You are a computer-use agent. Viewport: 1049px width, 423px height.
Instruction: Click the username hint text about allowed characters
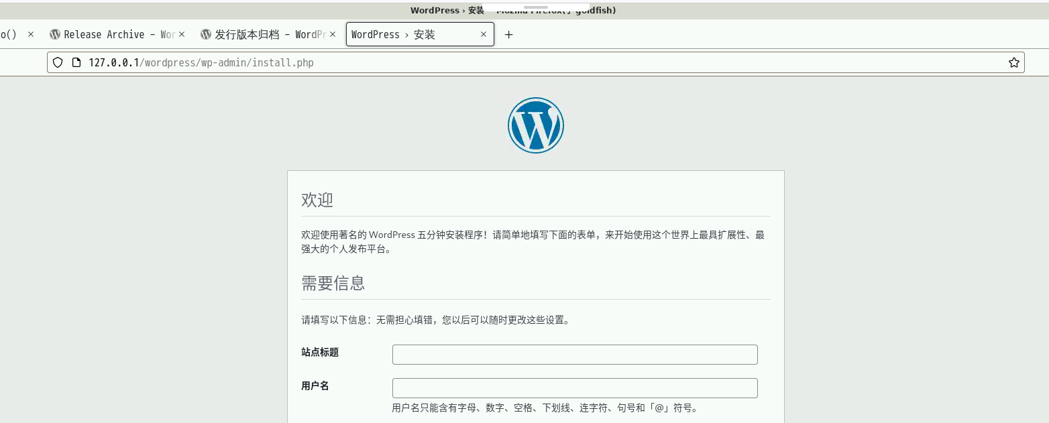click(545, 408)
